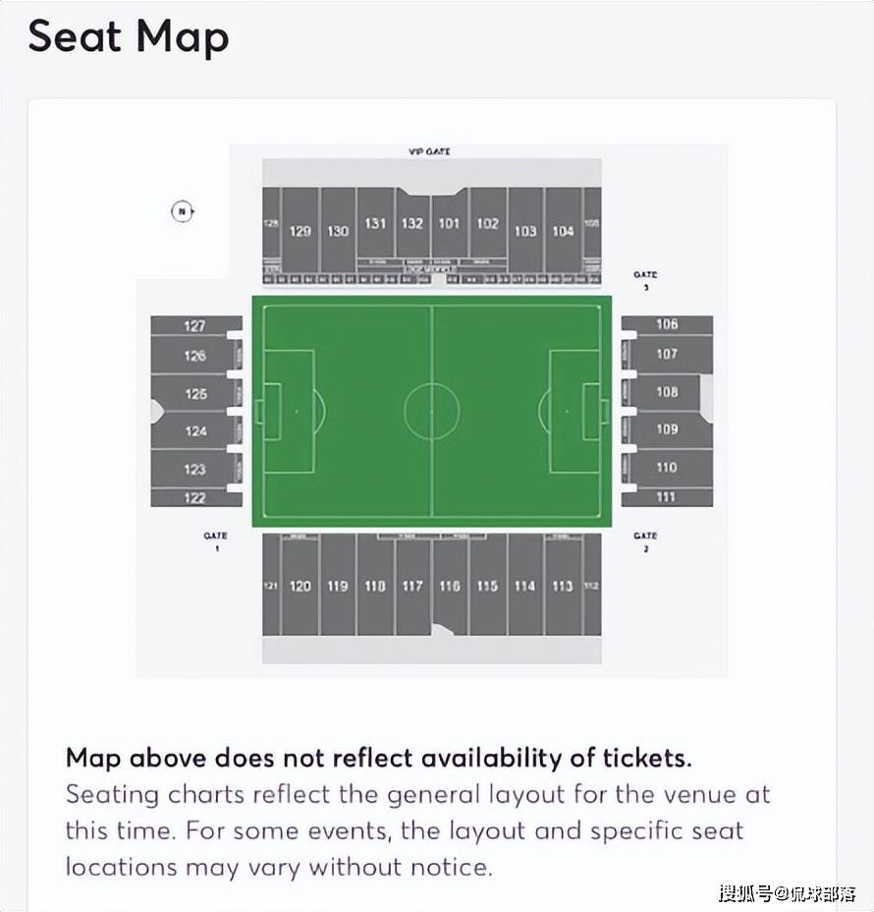Select seating section 129
The height and width of the screenshot is (912, 874).
click(300, 230)
